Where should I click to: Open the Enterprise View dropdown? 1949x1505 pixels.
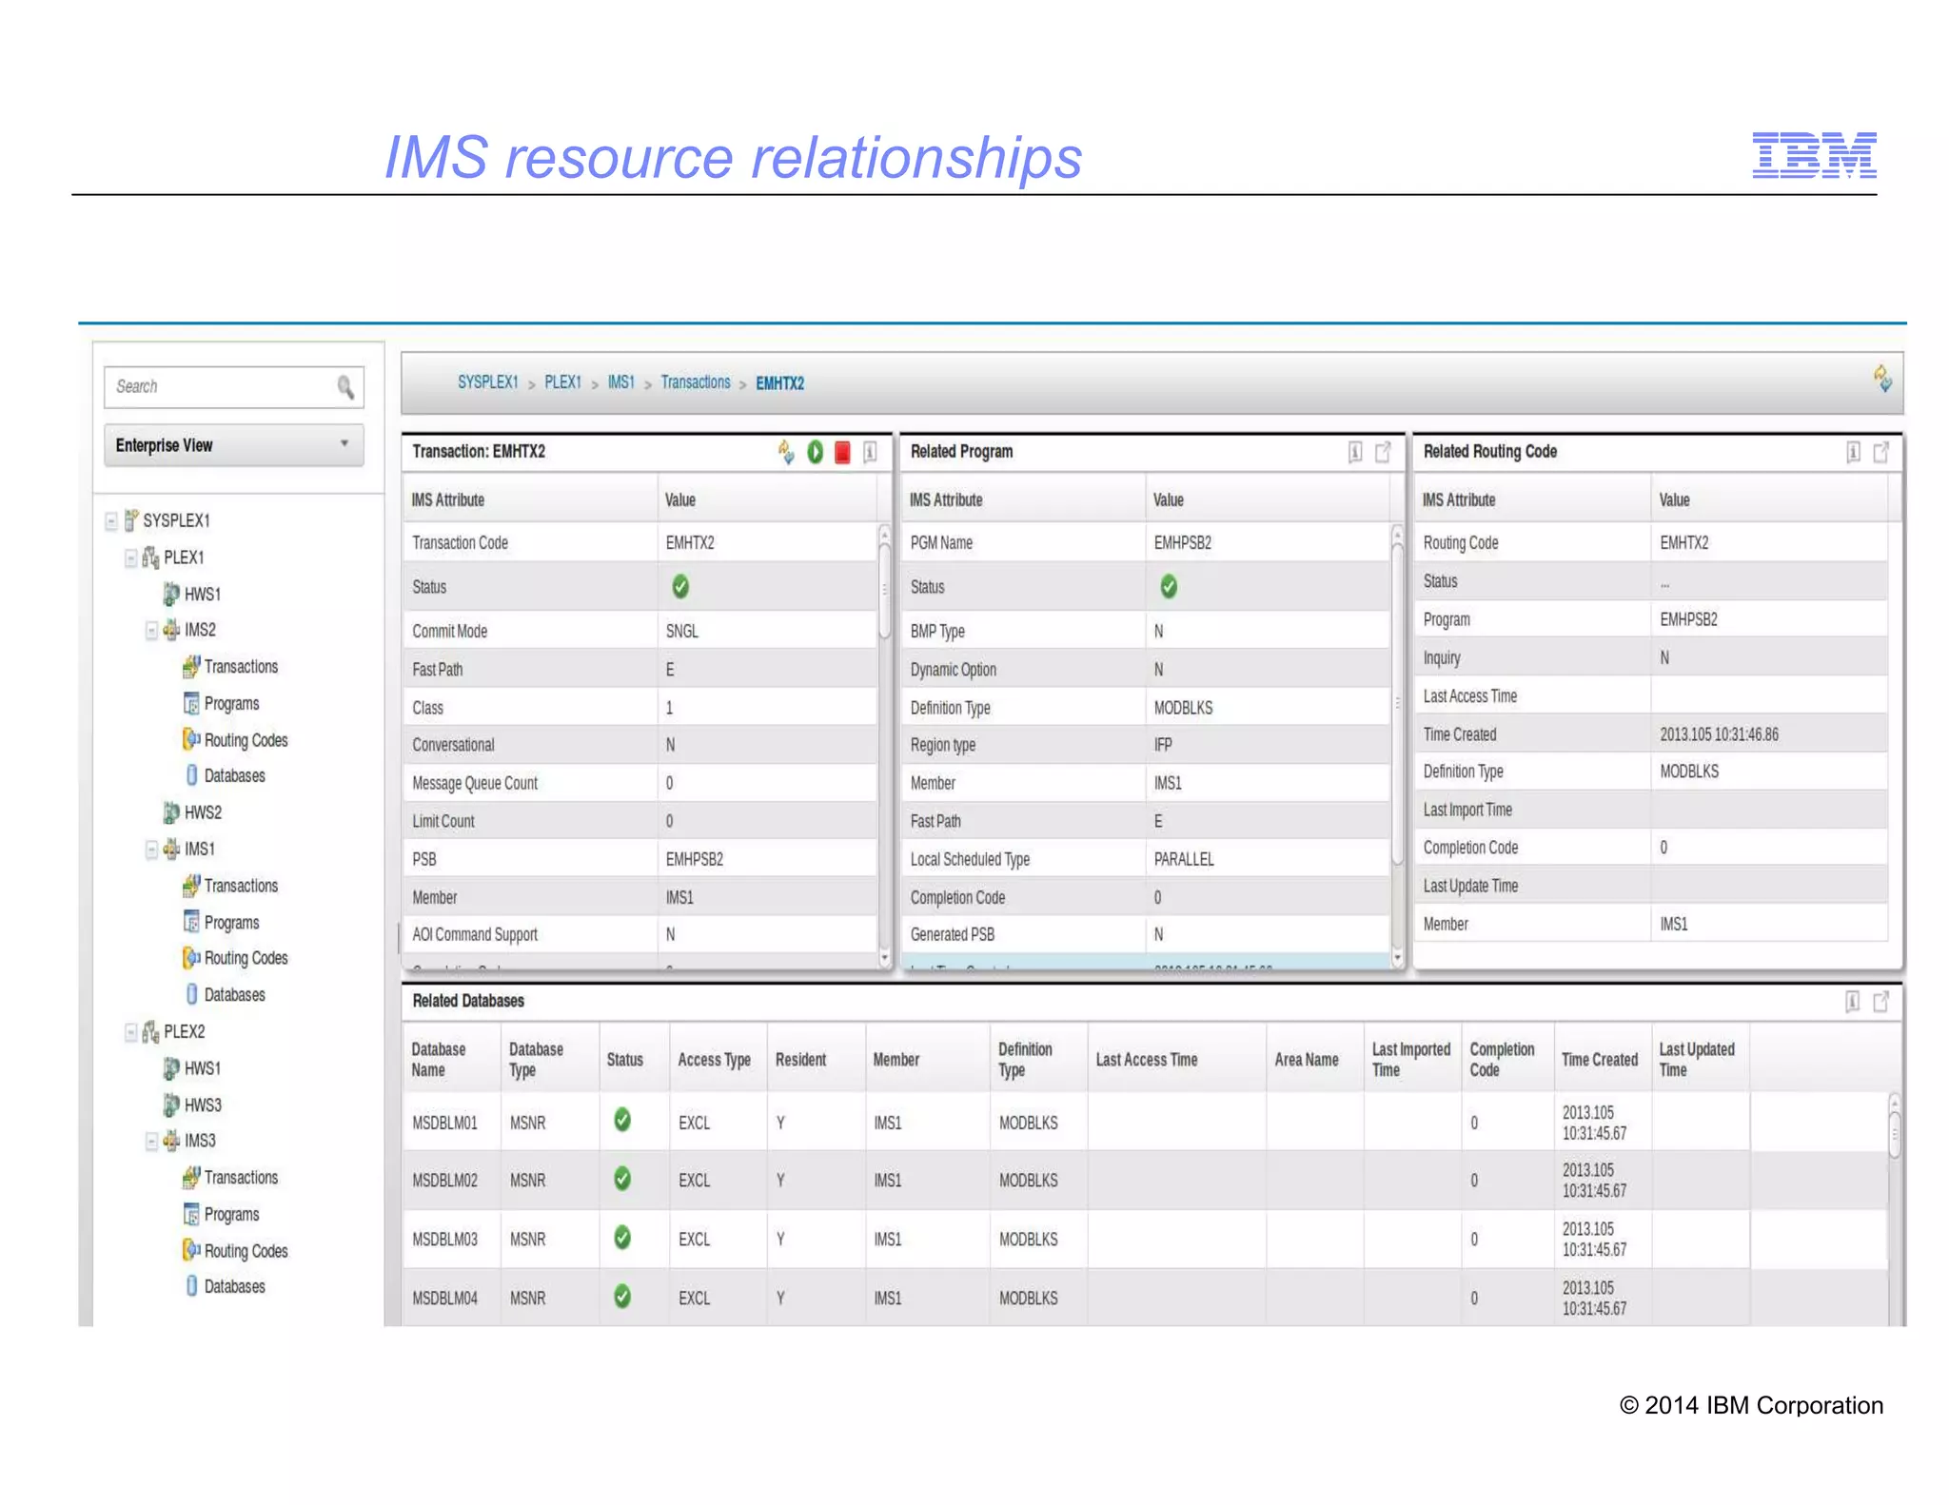233,445
